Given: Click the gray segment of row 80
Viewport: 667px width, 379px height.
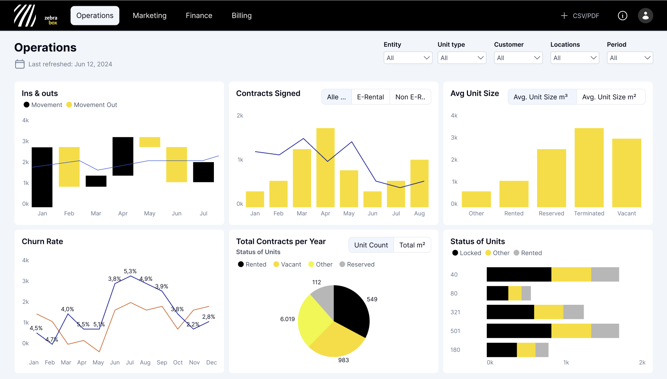Looking at the screenshot, I should tap(526, 293).
